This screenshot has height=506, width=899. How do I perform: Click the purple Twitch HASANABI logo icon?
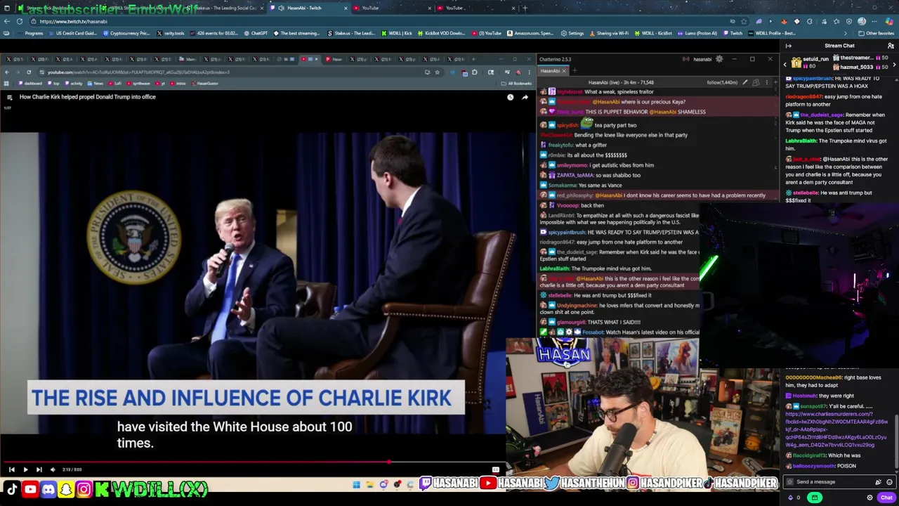click(426, 483)
